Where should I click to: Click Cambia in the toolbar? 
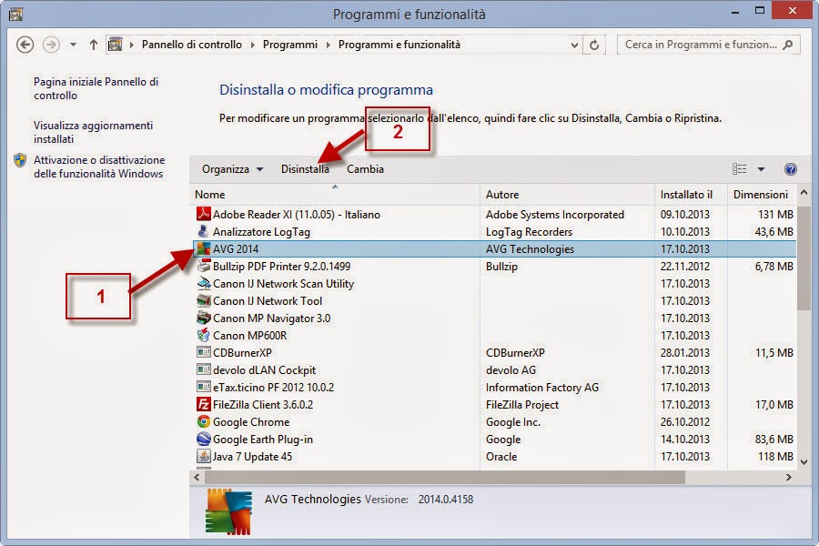pos(365,169)
